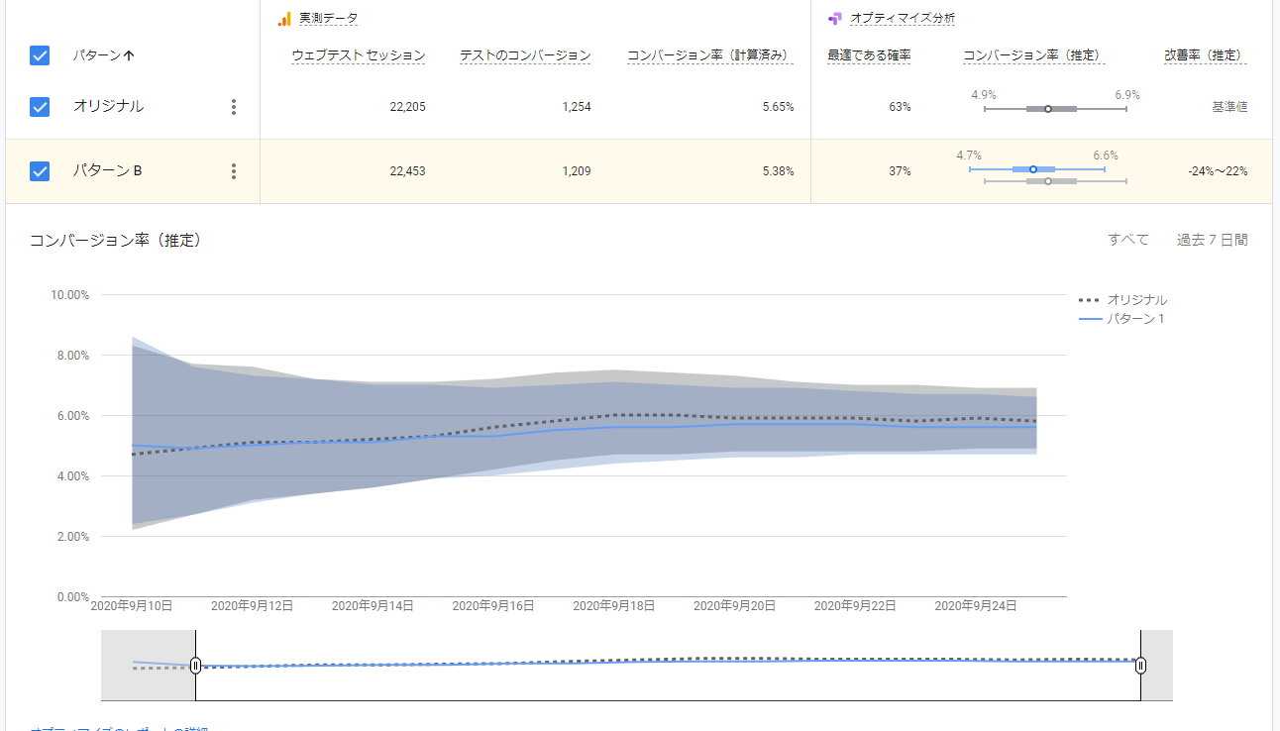Image resolution: width=1280 pixels, height=731 pixels.
Task: Click the 基準値 baseline label
Action: coord(1229,107)
